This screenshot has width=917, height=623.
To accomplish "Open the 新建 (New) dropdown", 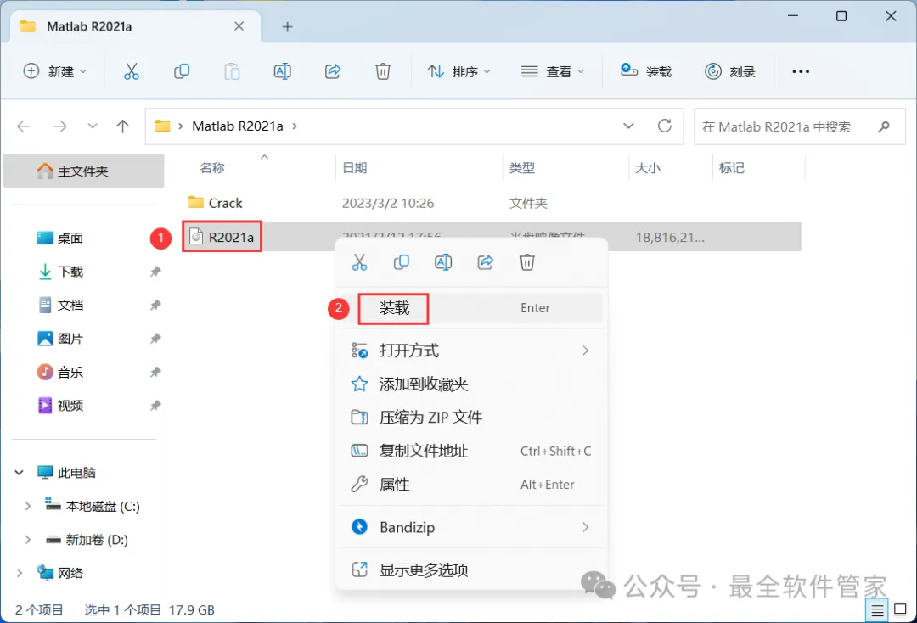I will 54,71.
